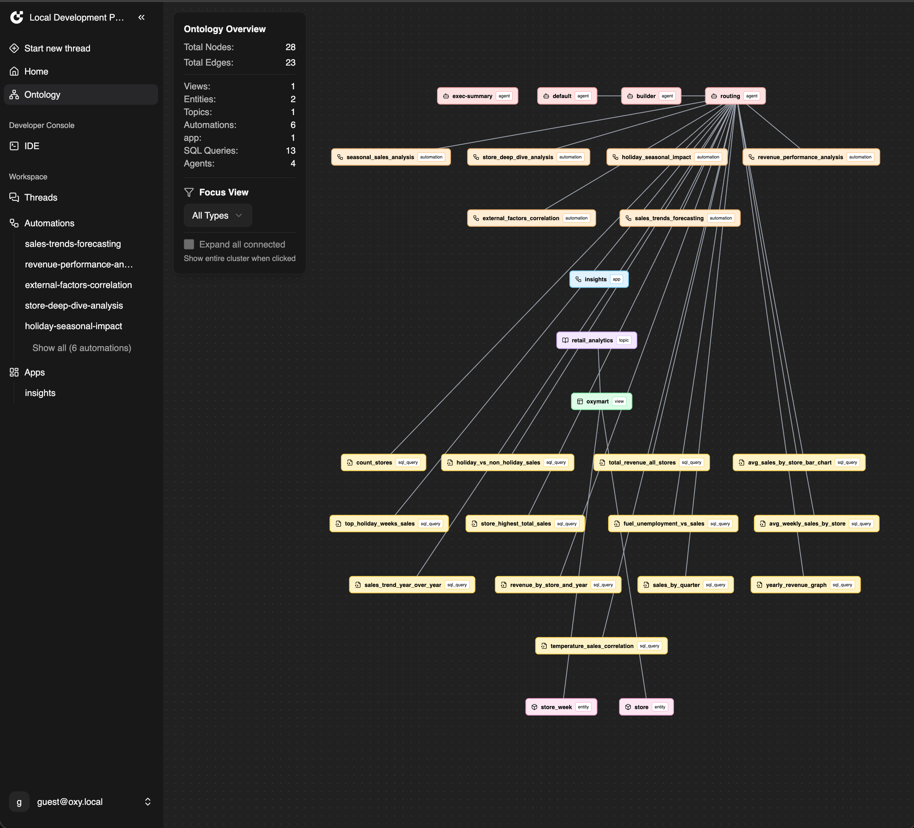Image resolution: width=914 pixels, height=828 pixels.
Task: Open the insights app link
Action: click(x=40, y=393)
